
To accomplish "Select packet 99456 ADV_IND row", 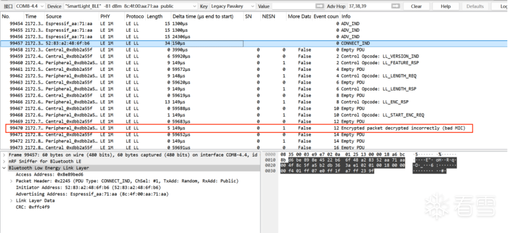I will (x=253, y=37).
